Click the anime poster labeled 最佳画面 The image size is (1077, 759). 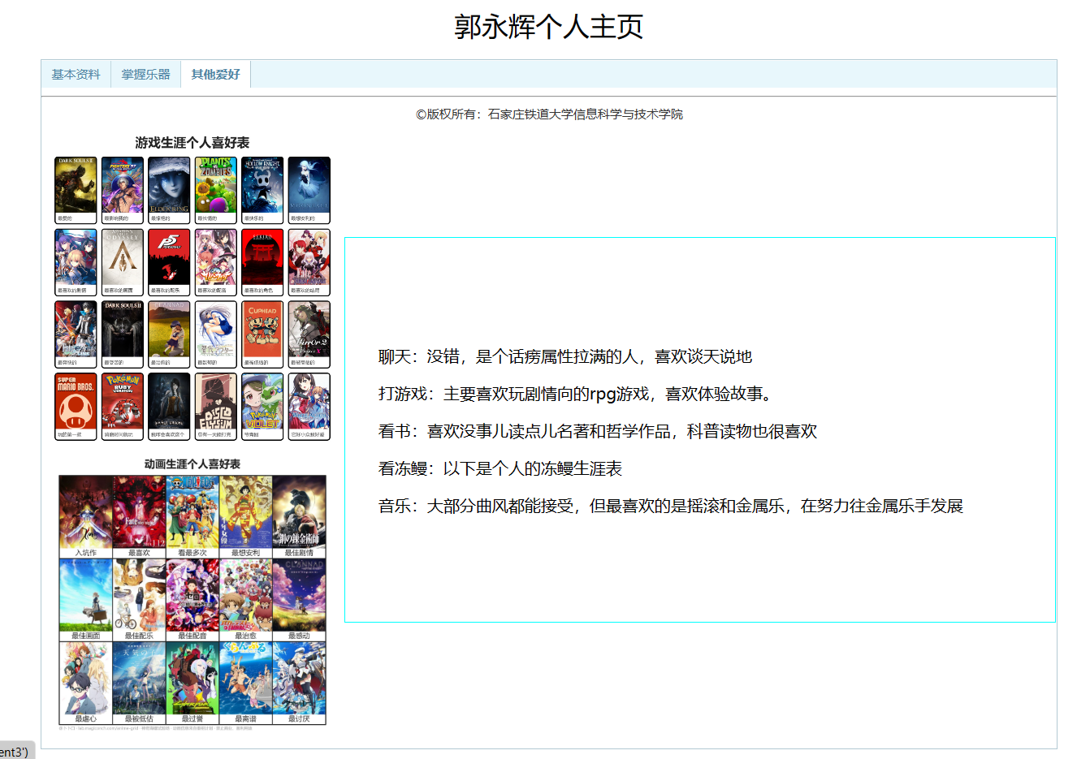[86, 595]
